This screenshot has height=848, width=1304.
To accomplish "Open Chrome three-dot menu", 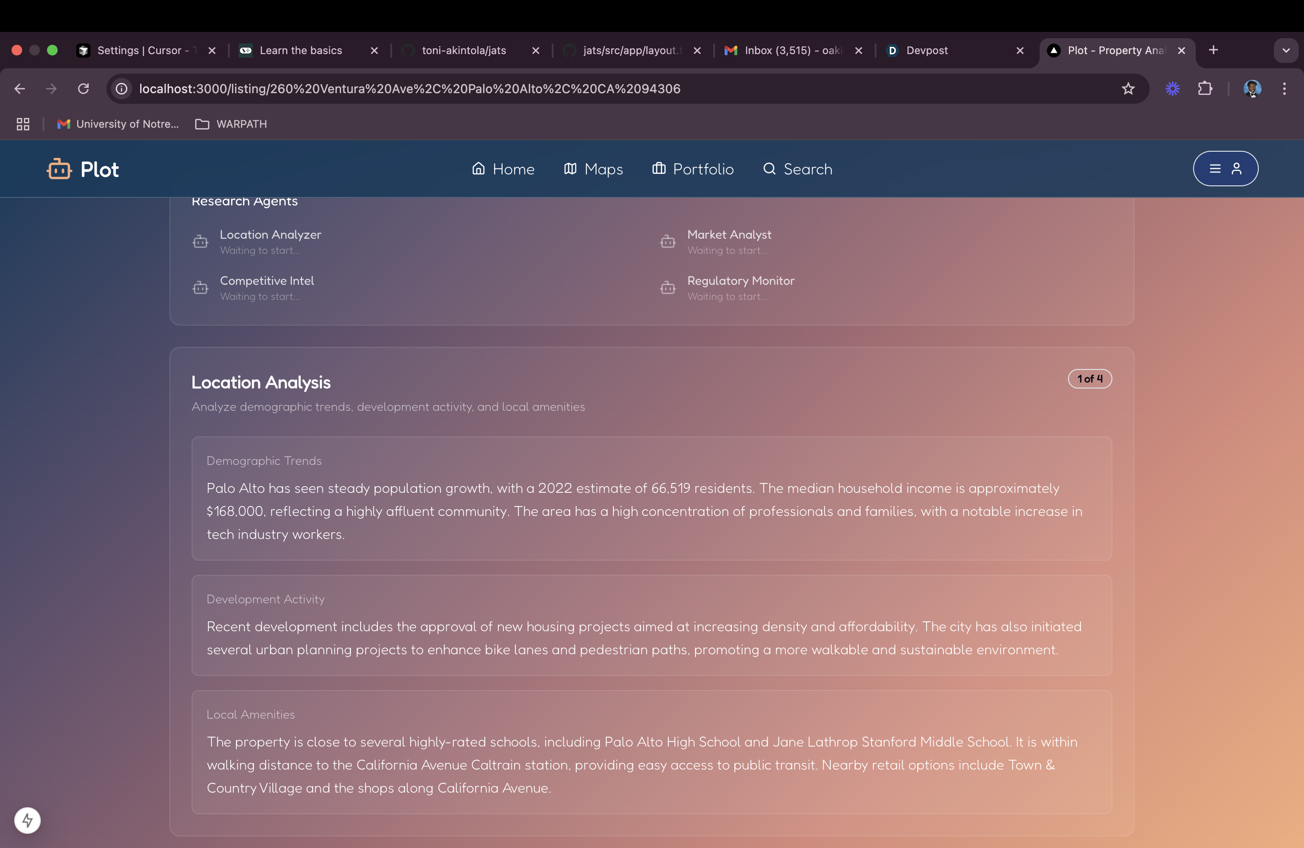I will point(1284,89).
